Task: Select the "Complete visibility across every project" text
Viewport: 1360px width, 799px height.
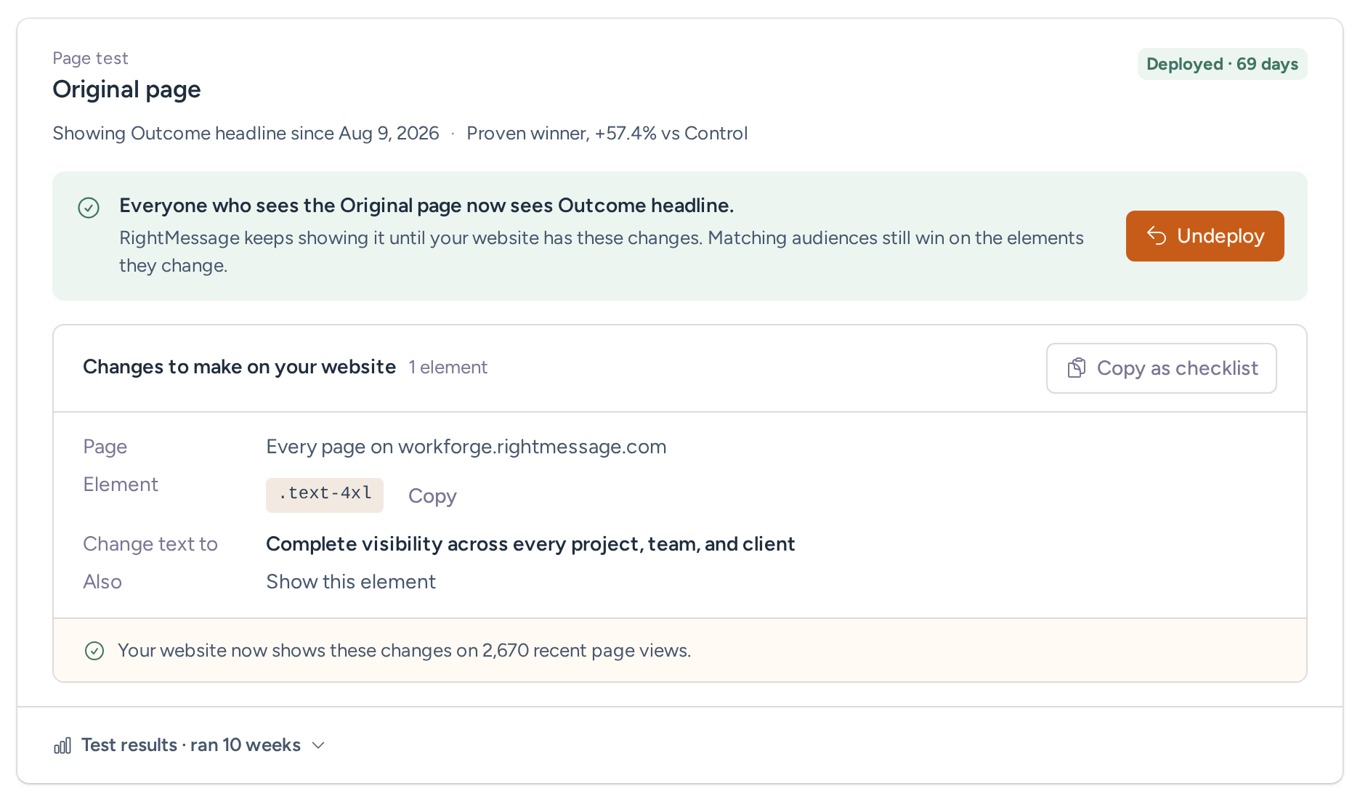Action: pos(530,544)
